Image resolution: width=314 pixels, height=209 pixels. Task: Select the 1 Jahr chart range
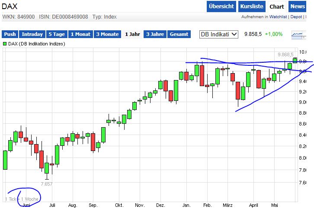132,34
